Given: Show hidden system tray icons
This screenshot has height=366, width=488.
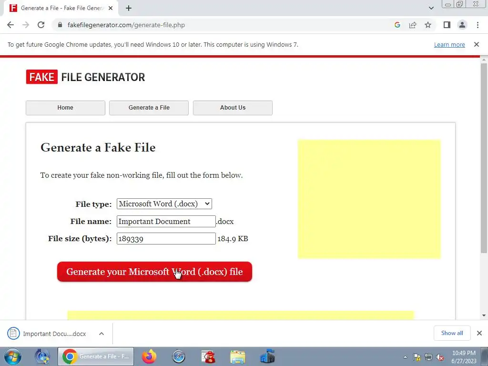Looking at the screenshot, I should click(405, 357).
